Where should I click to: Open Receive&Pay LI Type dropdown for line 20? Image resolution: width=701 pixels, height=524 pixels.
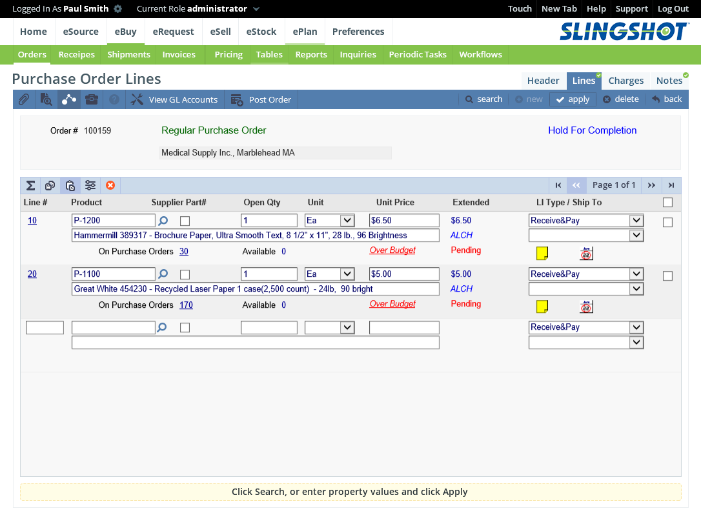point(636,274)
